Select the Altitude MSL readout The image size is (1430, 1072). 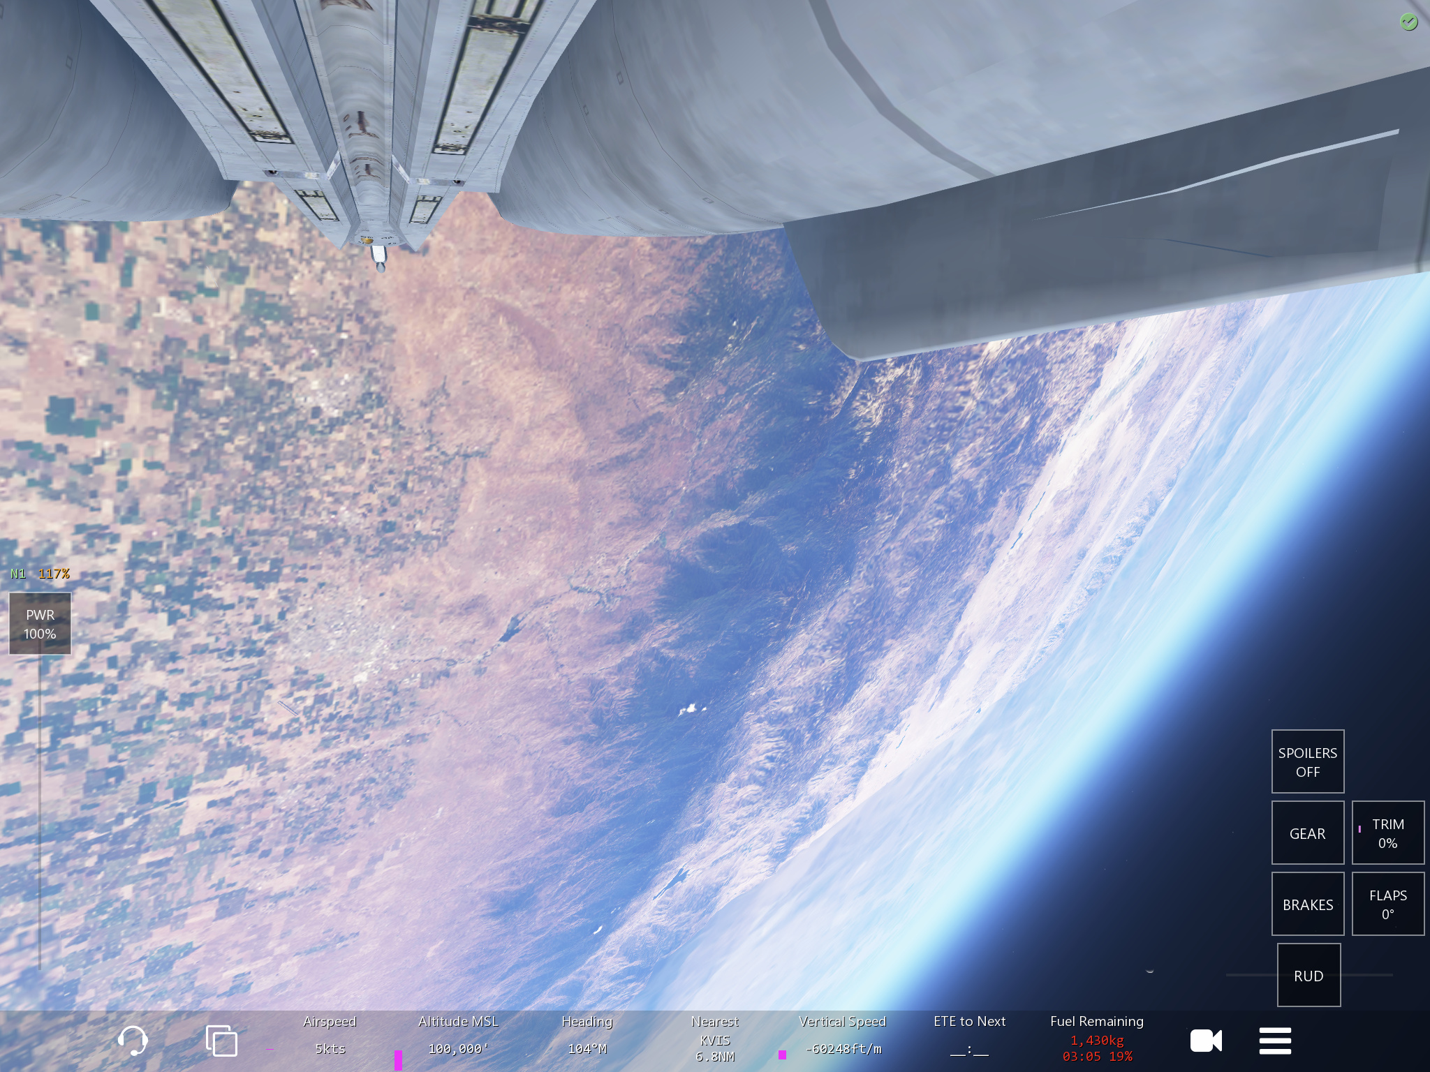click(x=458, y=1036)
